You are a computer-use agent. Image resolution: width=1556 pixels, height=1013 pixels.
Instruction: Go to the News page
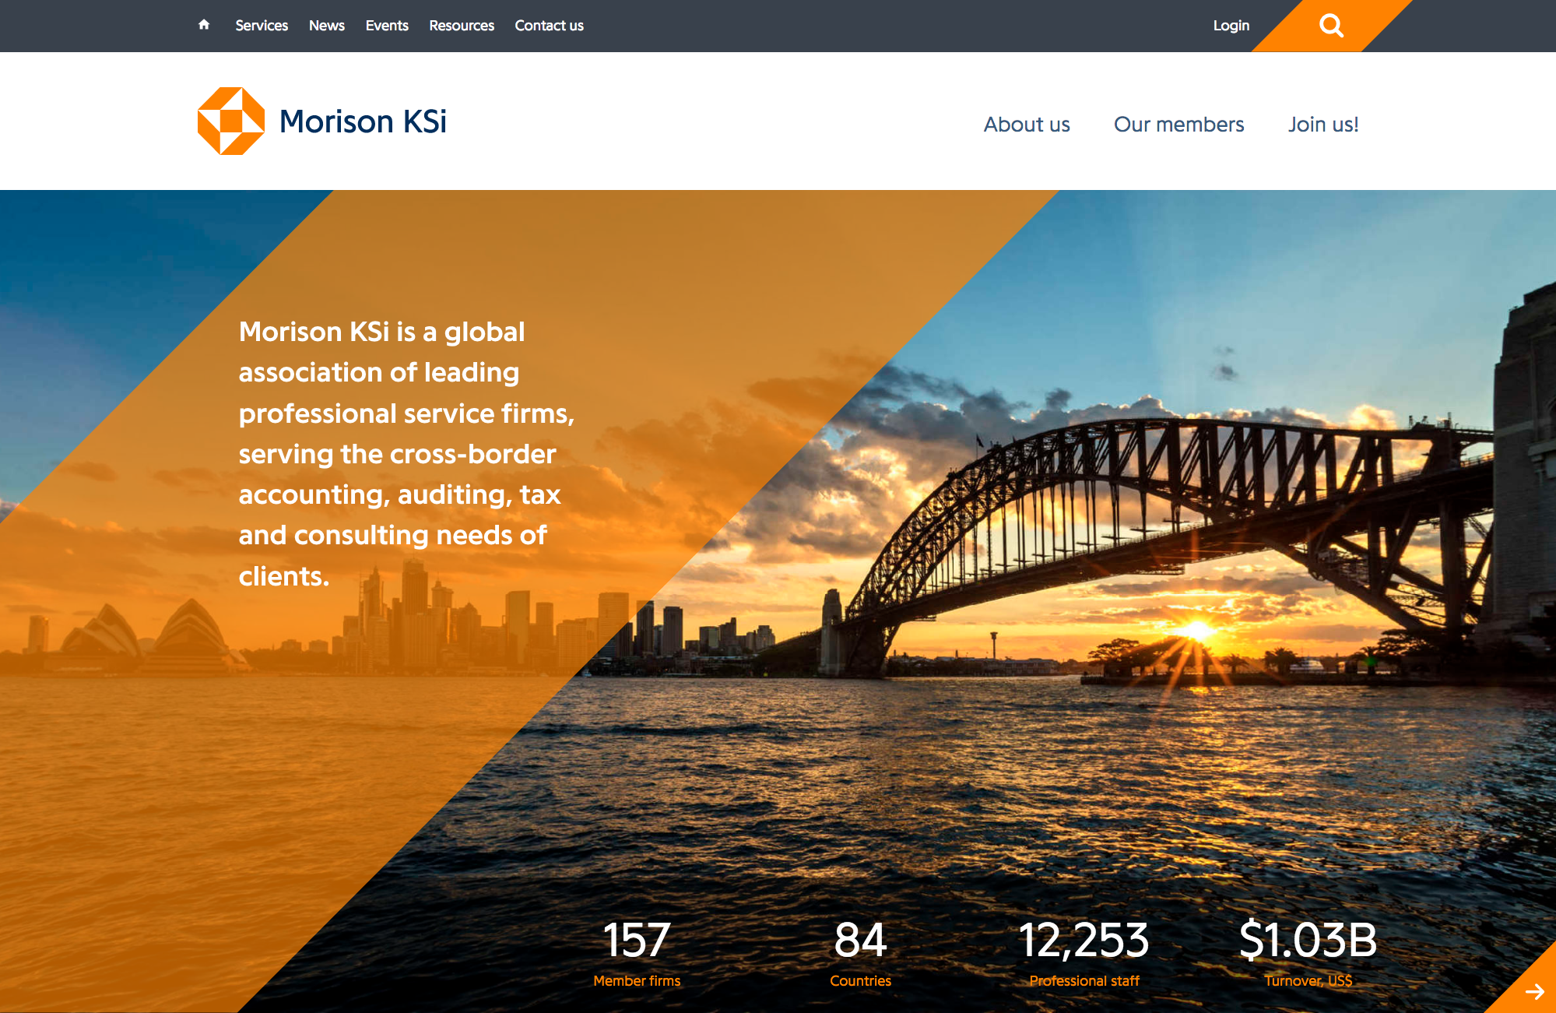pos(327,26)
